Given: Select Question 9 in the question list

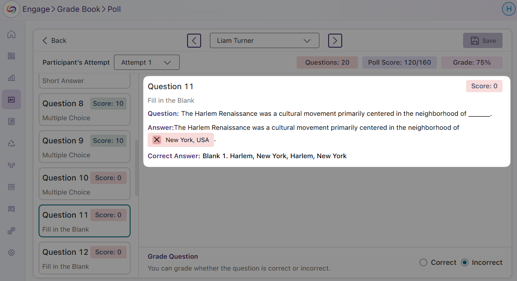Looking at the screenshot, I should click(84, 147).
